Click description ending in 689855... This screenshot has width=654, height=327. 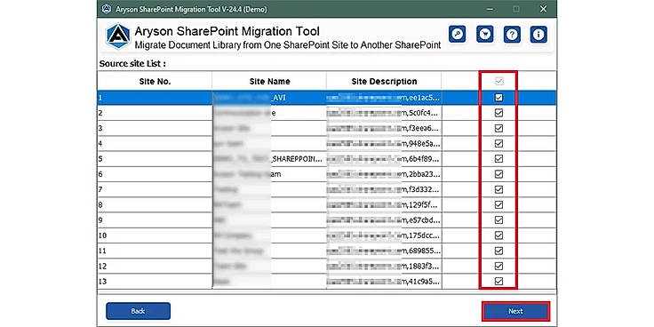384,251
